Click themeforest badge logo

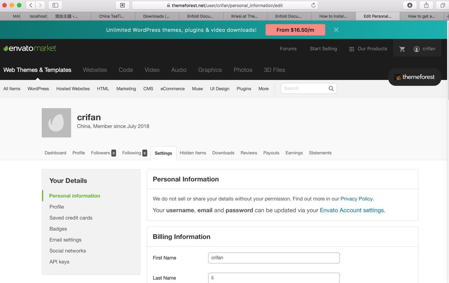pyautogui.click(x=414, y=77)
